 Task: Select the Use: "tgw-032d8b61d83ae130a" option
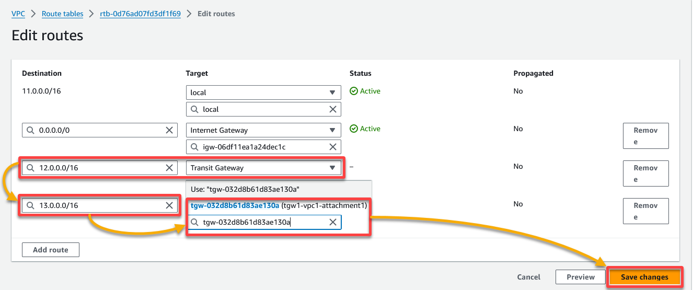[x=279, y=189]
